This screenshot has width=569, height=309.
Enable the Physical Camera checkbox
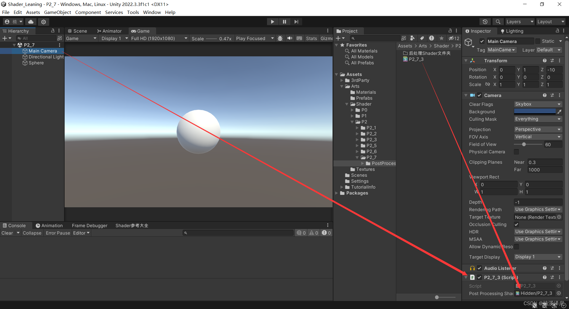pos(516,152)
